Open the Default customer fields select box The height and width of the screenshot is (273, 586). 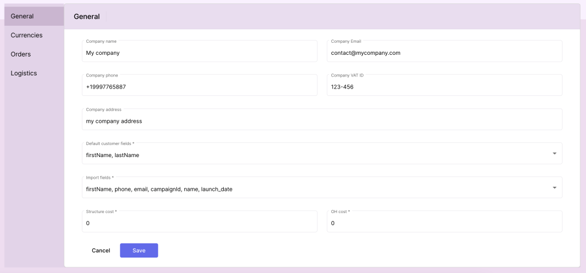click(315, 155)
